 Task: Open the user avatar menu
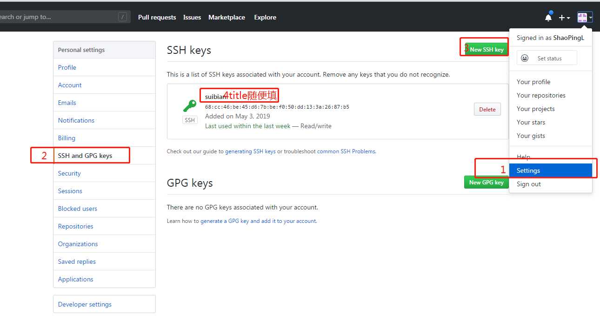click(585, 18)
